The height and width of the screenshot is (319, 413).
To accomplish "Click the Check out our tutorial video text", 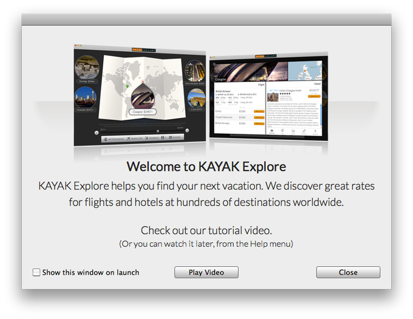I will pyautogui.click(x=206, y=230).
